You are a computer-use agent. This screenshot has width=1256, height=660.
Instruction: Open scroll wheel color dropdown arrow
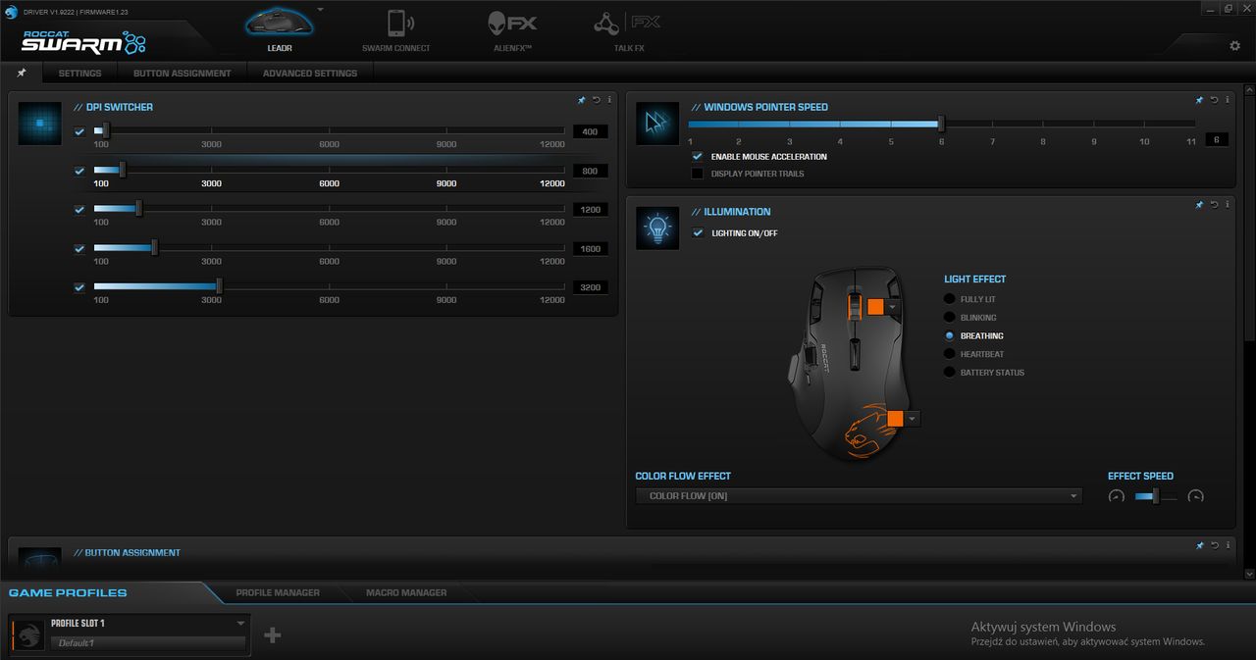[893, 307]
